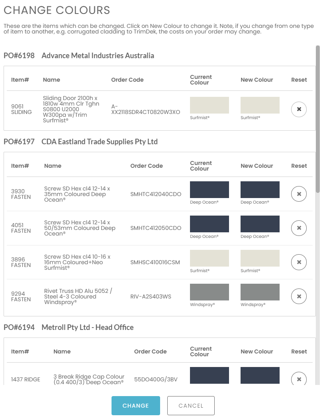
Task: Click current Deep Ocean swatch for item 3930
Action: (209, 190)
